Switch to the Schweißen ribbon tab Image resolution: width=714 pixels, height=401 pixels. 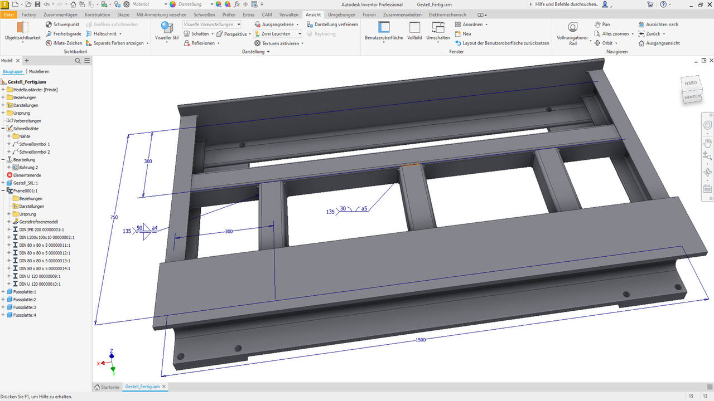coord(205,14)
